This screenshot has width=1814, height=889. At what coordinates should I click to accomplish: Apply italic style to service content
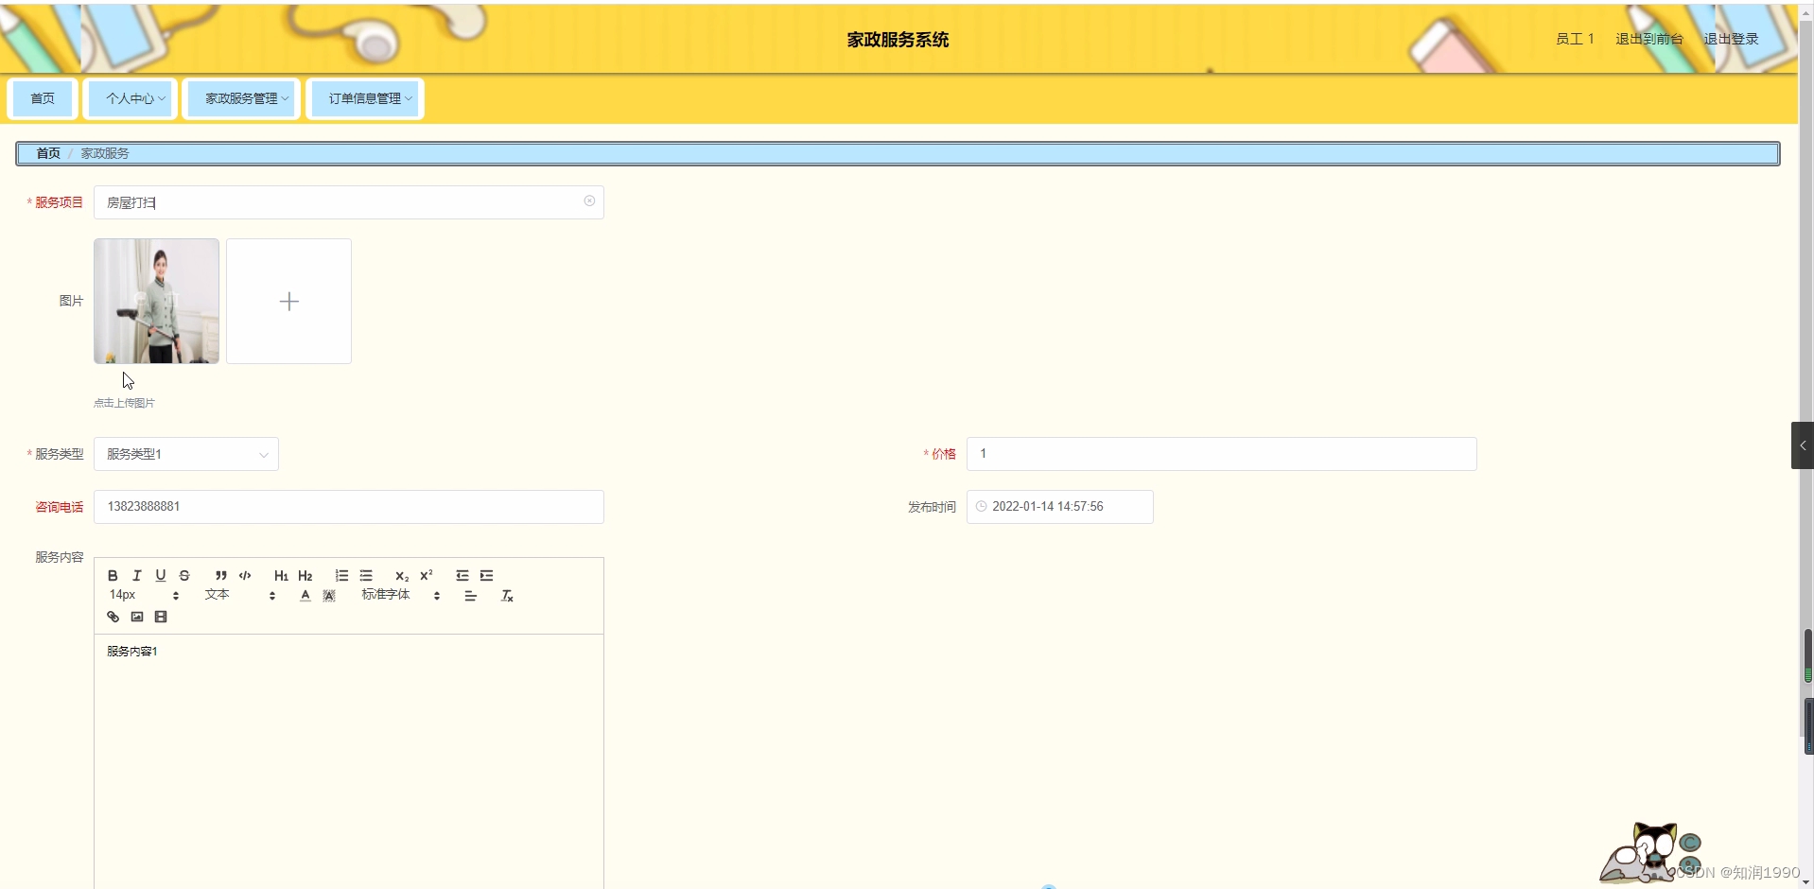[136, 575]
